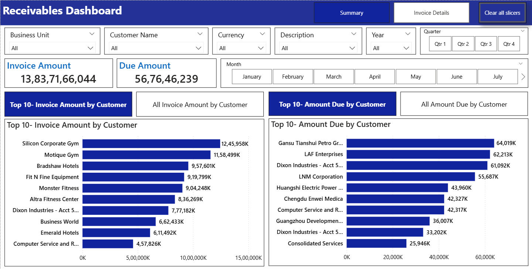Open the Currency 'All' dropdown
This screenshot has height=269, width=532.
pyautogui.click(x=242, y=48)
